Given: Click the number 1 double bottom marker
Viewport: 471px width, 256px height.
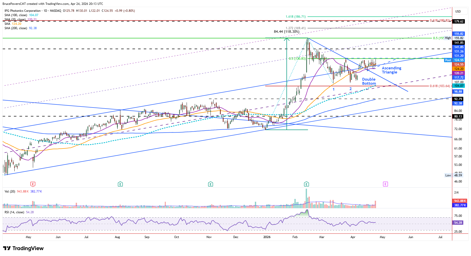Looking at the screenshot, I should tap(334, 89).
